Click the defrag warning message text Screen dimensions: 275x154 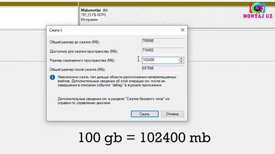click(x=117, y=81)
